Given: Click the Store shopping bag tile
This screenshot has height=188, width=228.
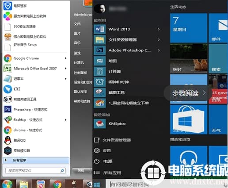Looking at the screenshot, I should click(189, 119).
